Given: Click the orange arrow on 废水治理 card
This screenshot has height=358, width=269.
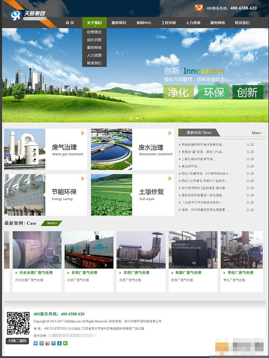Looking at the screenshot, I should 170,133.
